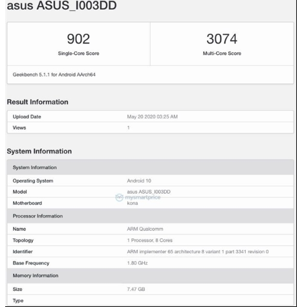
Task: Click the model value 'asus ASUS_I003DD' in table
Action: click(149, 192)
